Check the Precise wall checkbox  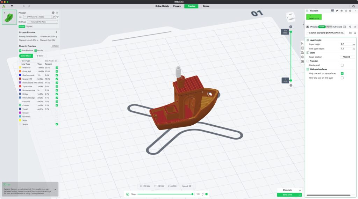pos(342,65)
